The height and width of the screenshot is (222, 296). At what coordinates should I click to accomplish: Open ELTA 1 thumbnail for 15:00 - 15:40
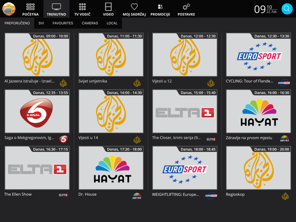185,112
